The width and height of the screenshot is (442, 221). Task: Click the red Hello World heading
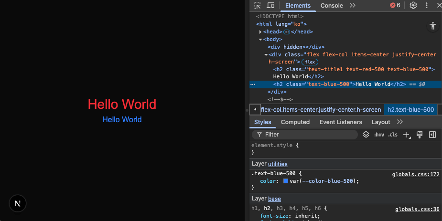pyautogui.click(x=122, y=104)
